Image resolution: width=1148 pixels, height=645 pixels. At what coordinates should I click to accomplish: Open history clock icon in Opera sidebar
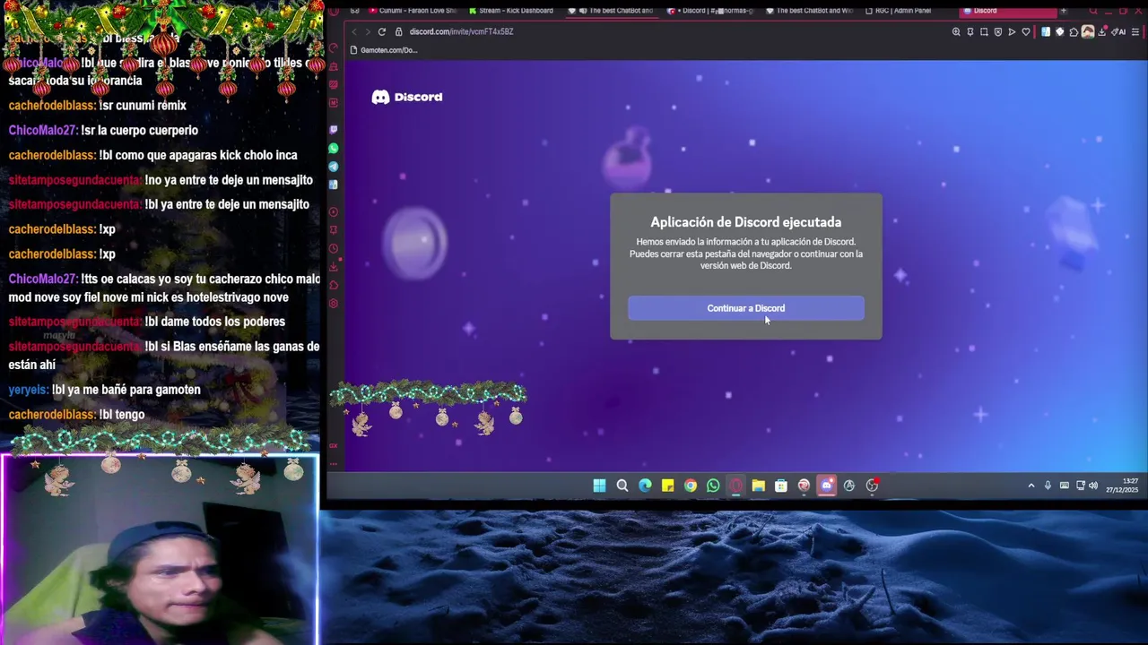tap(334, 248)
